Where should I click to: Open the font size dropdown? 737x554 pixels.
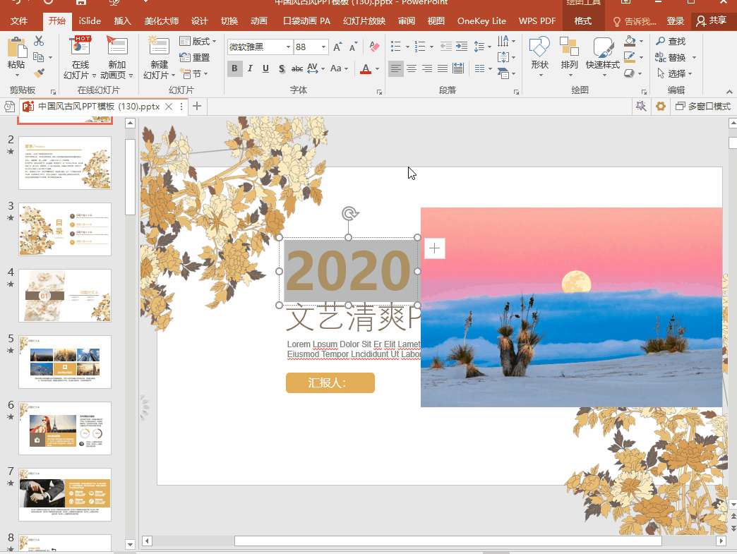[x=323, y=47]
